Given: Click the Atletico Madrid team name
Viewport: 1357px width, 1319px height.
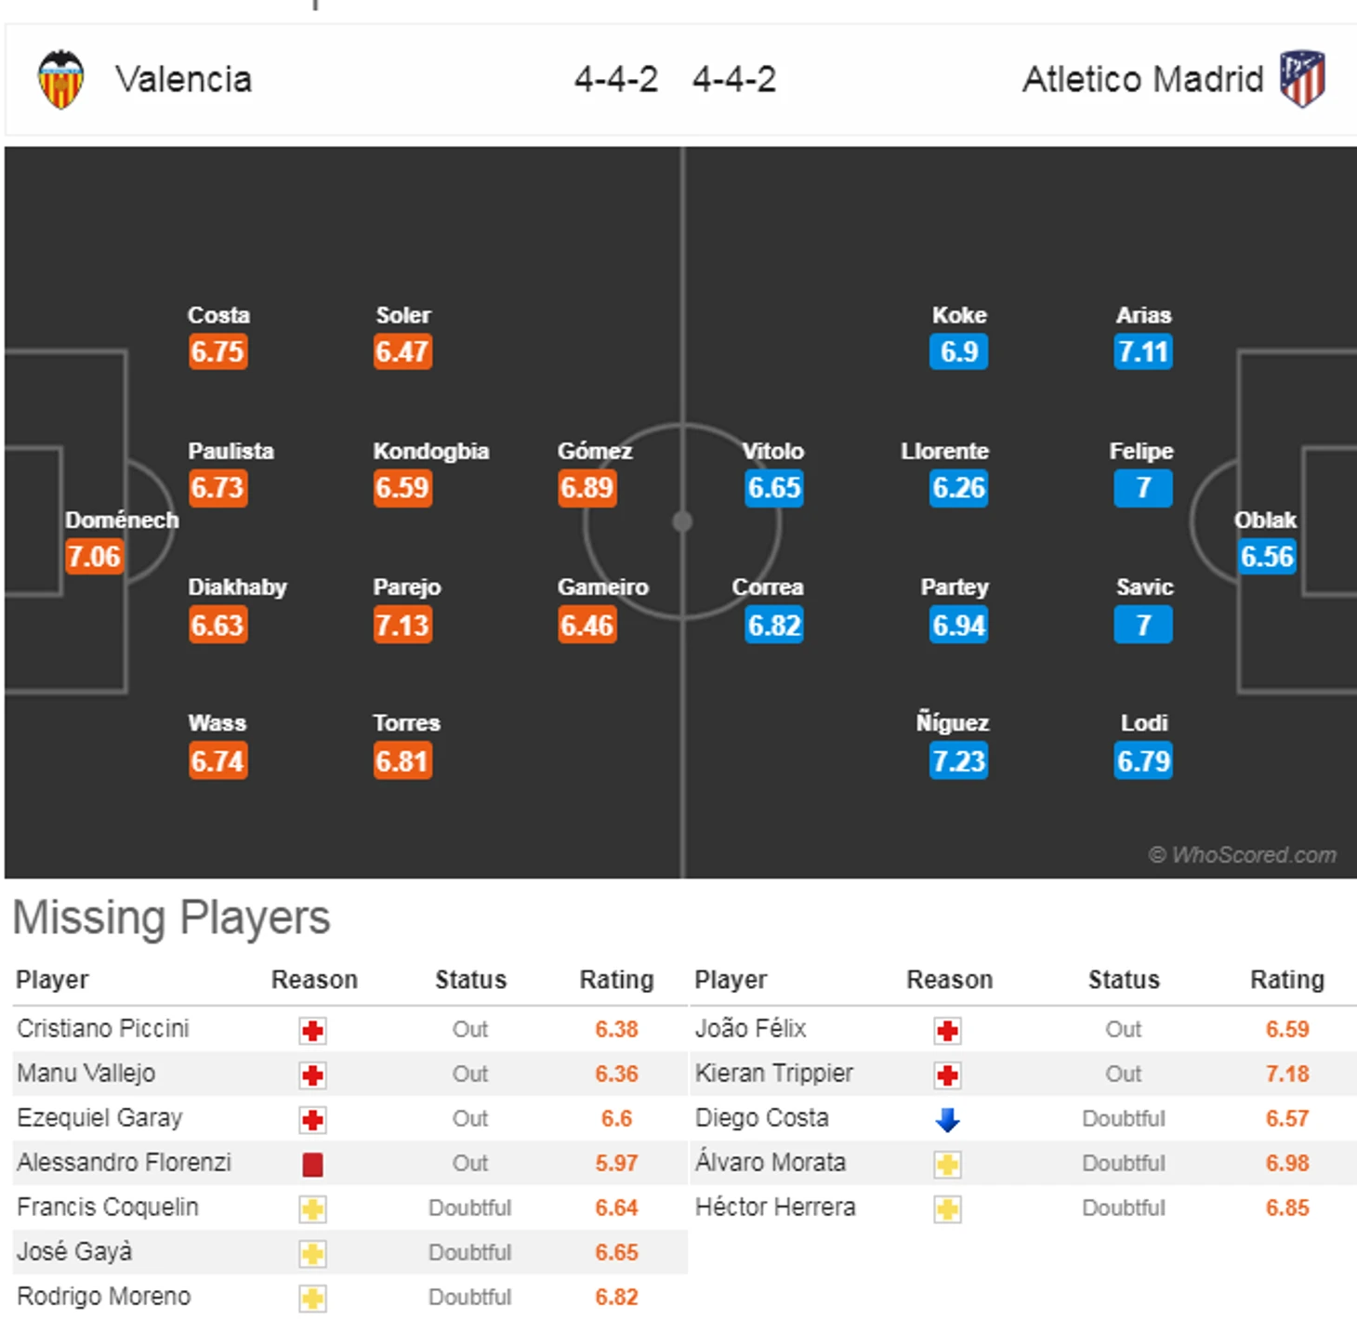Looking at the screenshot, I should click(x=1142, y=80).
